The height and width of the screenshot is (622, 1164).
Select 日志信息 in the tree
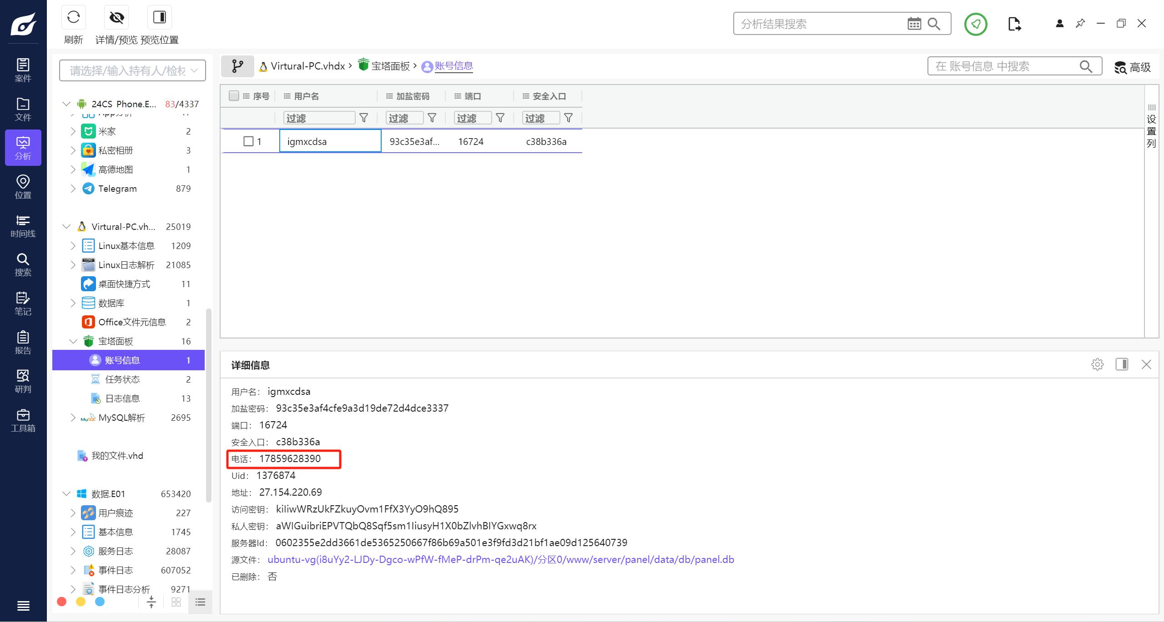(122, 398)
